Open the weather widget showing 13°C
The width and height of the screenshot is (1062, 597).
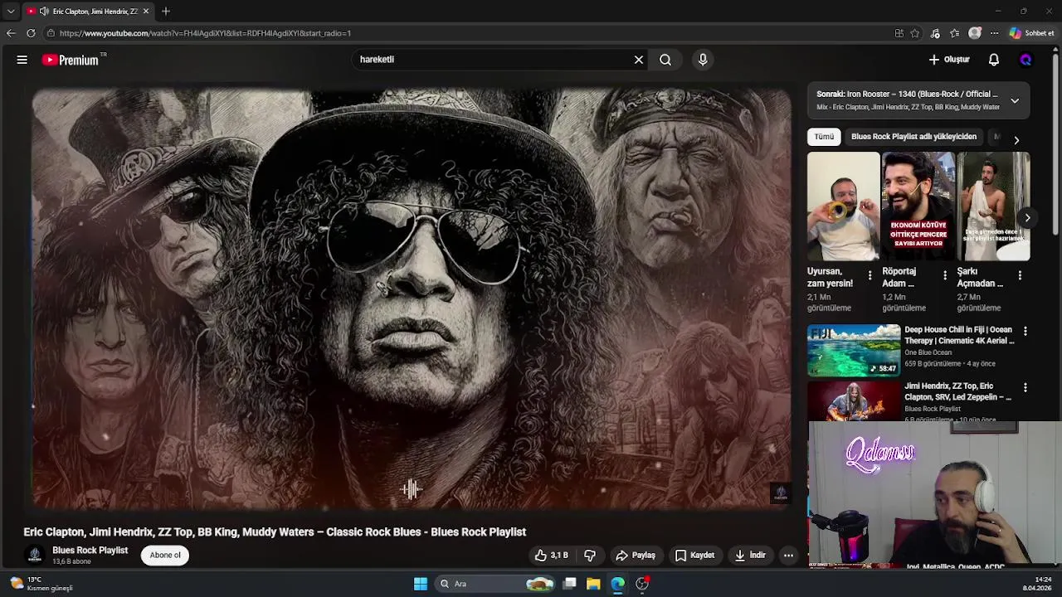40,584
